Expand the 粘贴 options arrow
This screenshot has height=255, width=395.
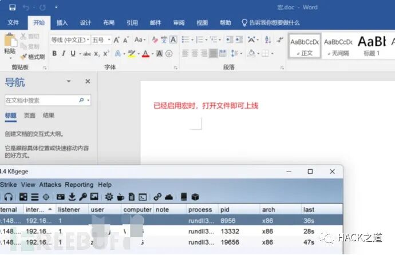point(10,58)
